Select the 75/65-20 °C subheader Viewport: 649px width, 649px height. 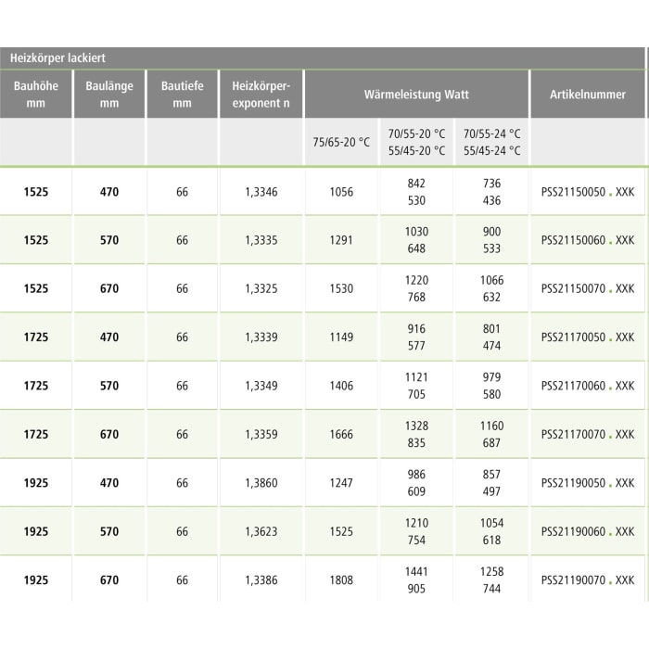(341, 143)
